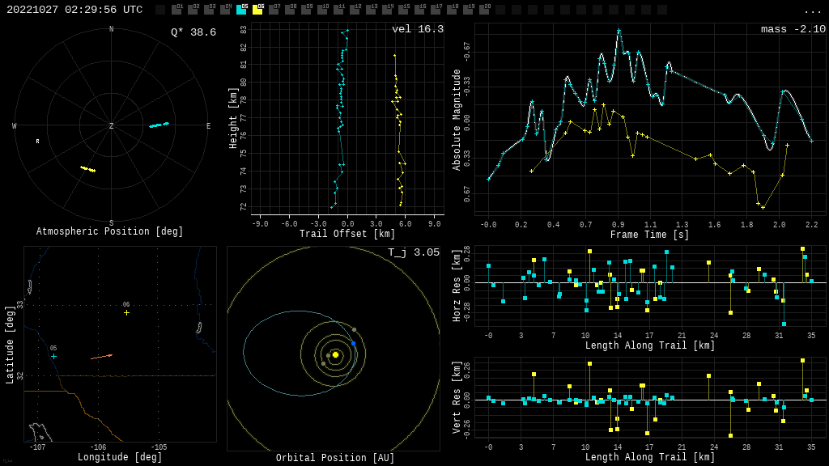The image size is (829, 466).
Task: Click the cyan station 05 cross on map
Action: (54, 356)
